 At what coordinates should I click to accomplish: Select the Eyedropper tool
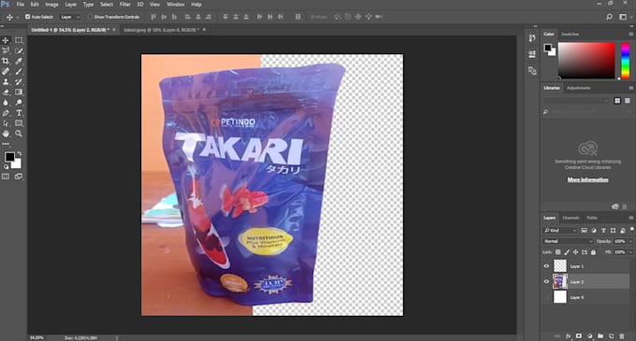[x=19, y=61]
